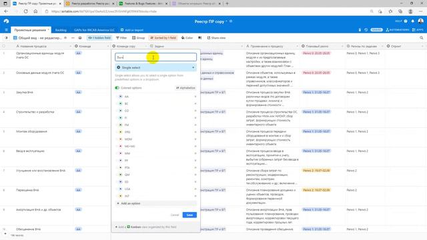Open the base history clock icon
Viewport: 427px width, 240px height.
click(366, 30)
